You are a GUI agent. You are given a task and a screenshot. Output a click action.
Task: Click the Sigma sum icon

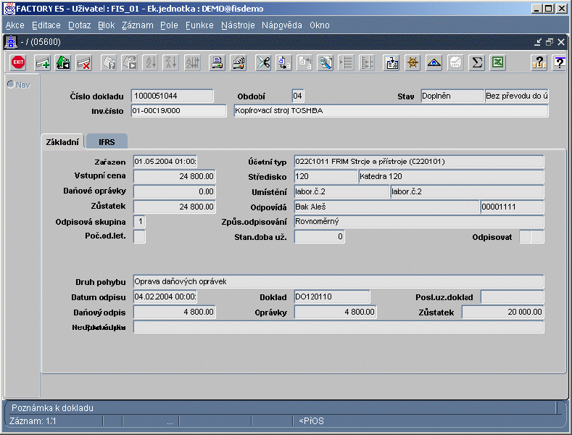click(x=476, y=63)
